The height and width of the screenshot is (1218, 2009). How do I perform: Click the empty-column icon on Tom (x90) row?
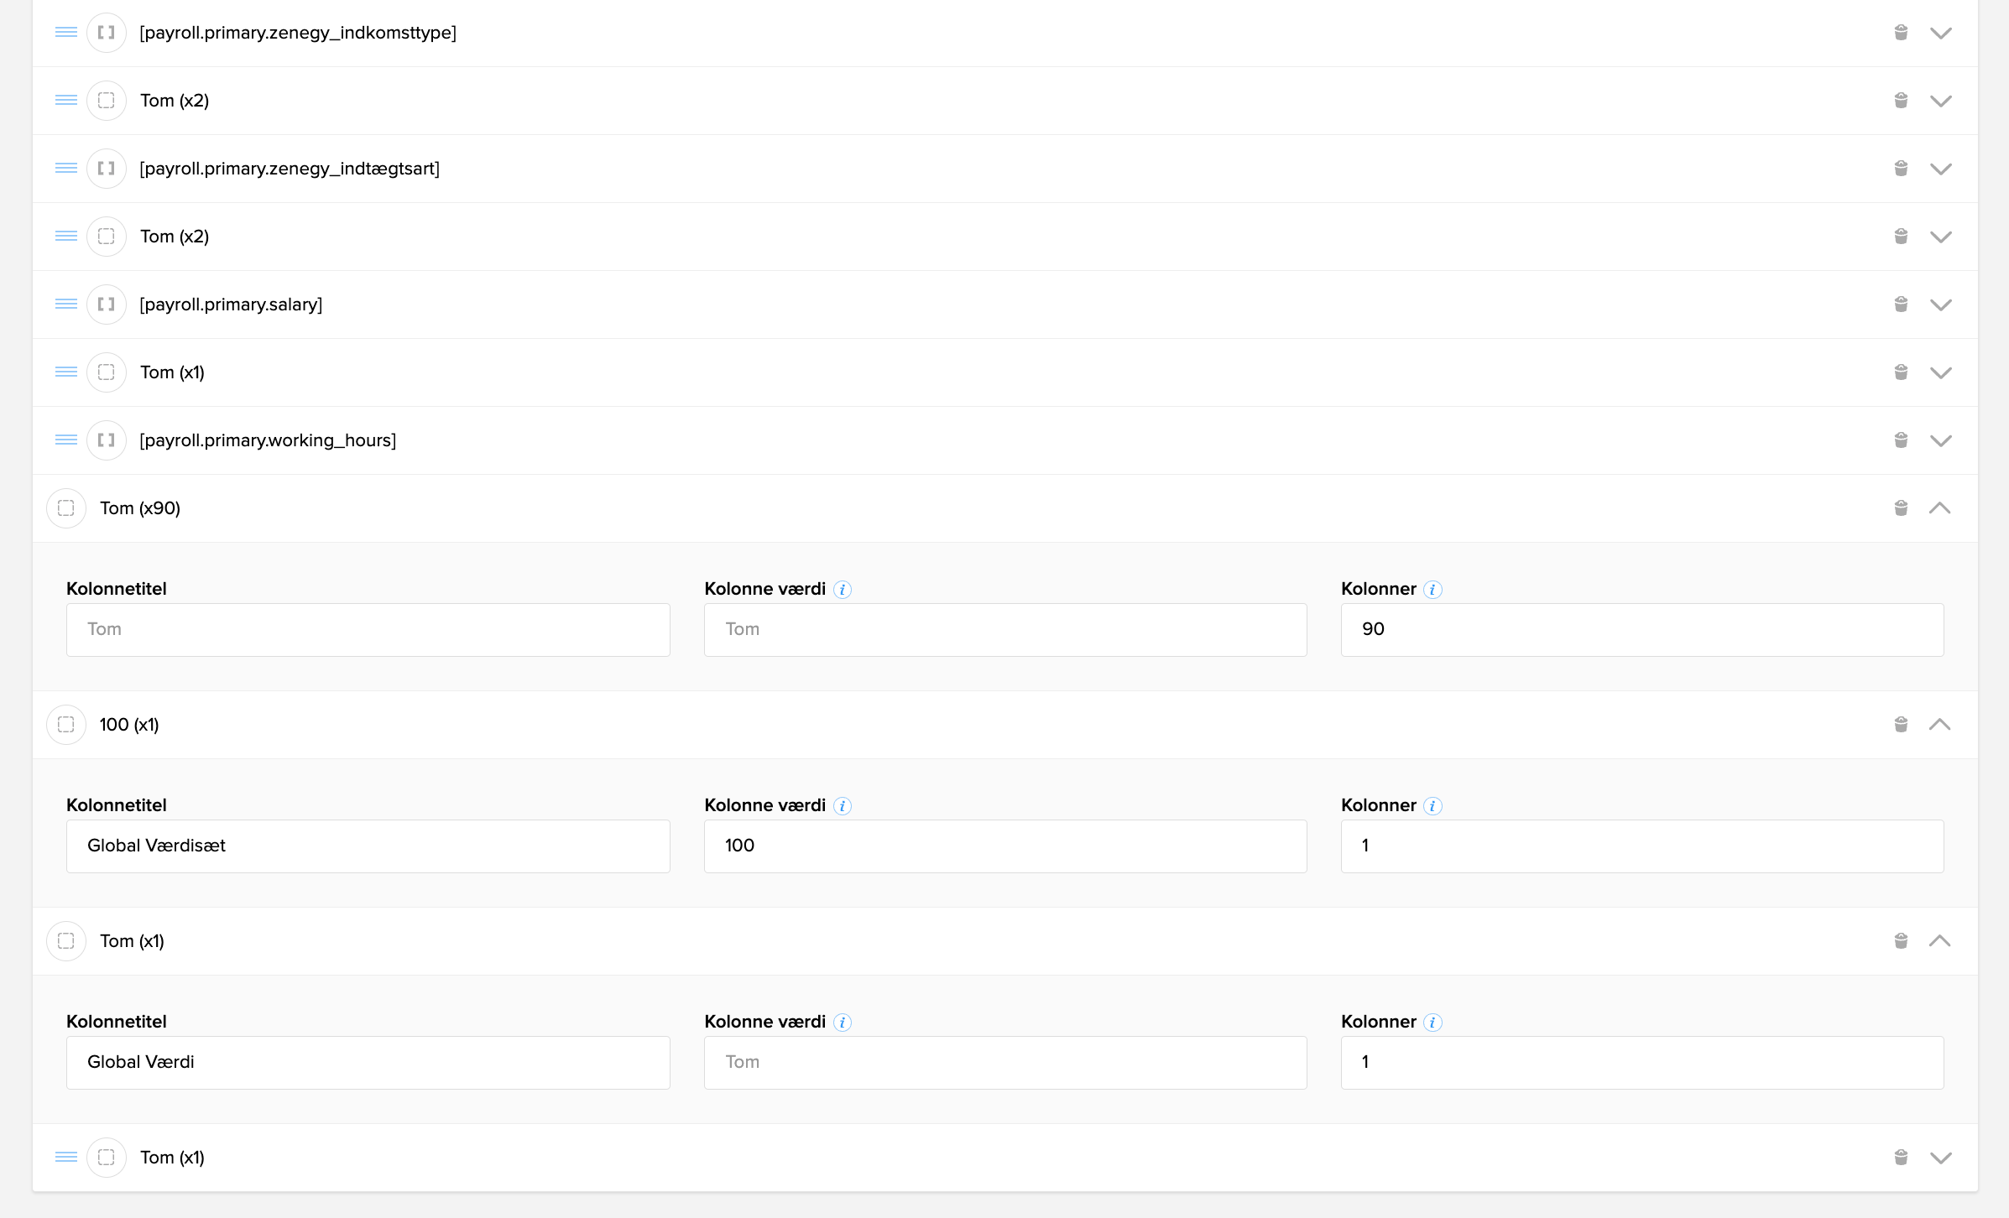click(66, 508)
